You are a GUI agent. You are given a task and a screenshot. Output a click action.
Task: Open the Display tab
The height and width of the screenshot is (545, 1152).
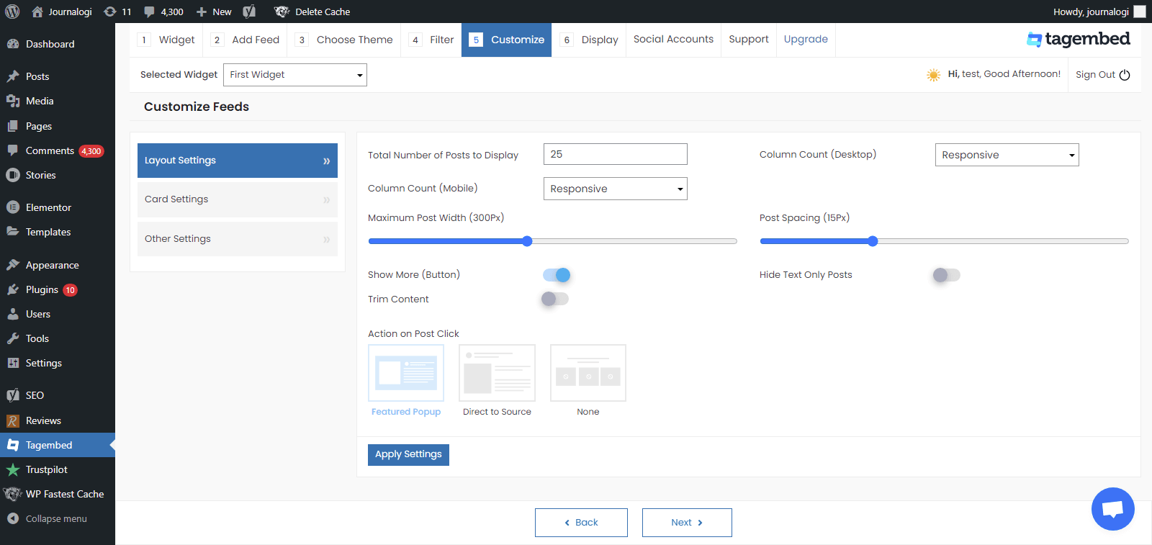click(x=589, y=40)
